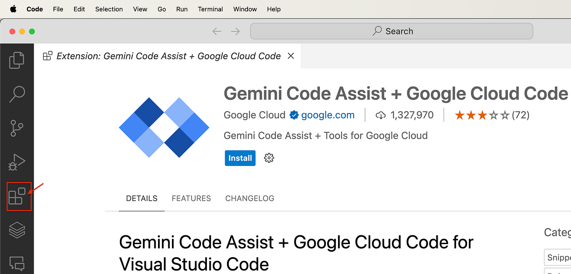This screenshot has height=274, width=571.
Task: Open the Edit menu
Action: [79, 9]
